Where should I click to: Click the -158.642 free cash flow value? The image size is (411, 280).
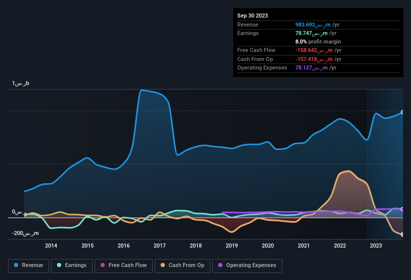click(x=314, y=50)
